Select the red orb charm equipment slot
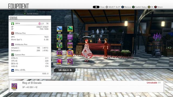This screenshot has width=173, height=97. pyautogui.click(x=59, y=61)
